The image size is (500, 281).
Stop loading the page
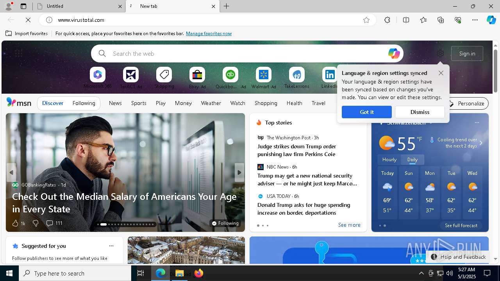click(28, 20)
